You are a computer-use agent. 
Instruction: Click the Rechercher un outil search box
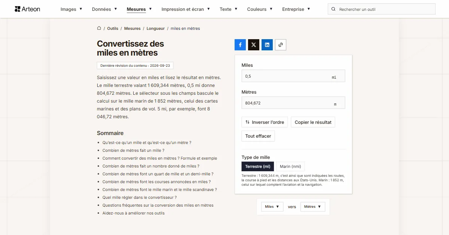(x=382, y=9)
